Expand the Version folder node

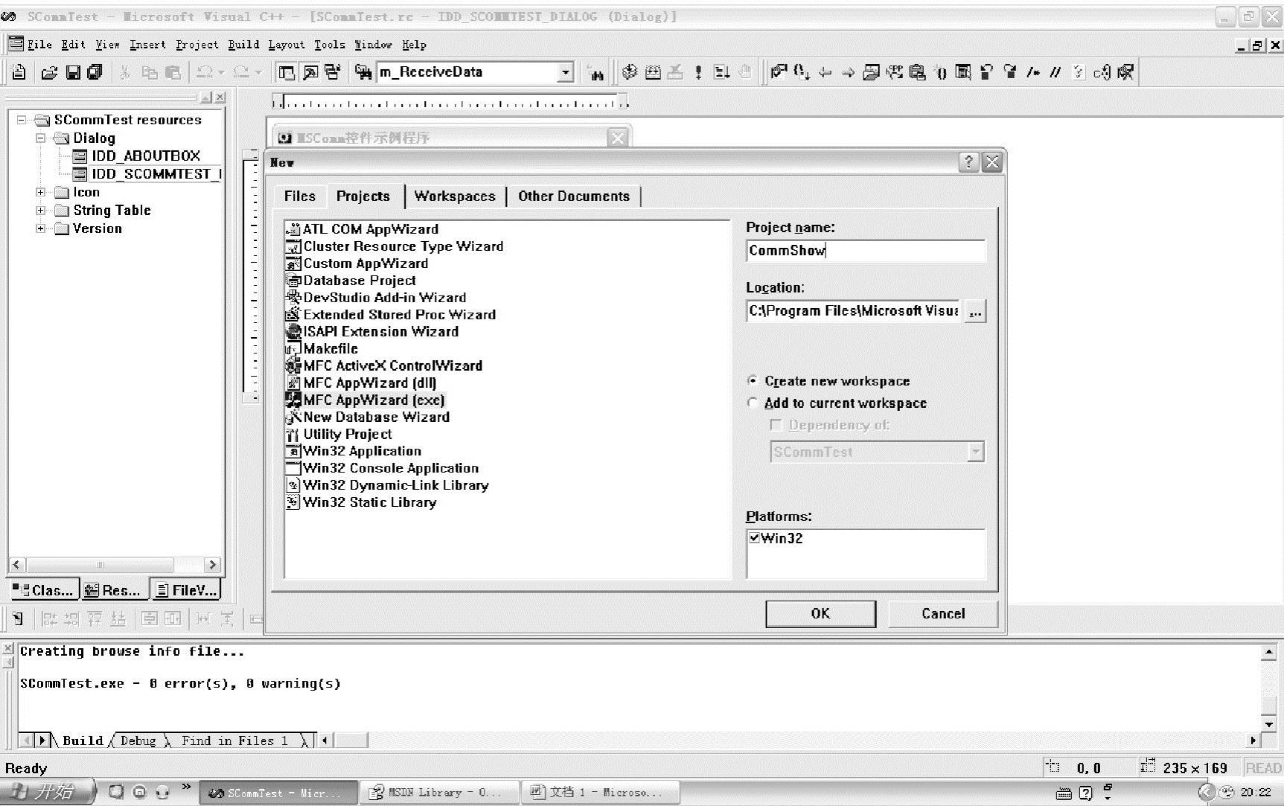[x=41, y=228]
